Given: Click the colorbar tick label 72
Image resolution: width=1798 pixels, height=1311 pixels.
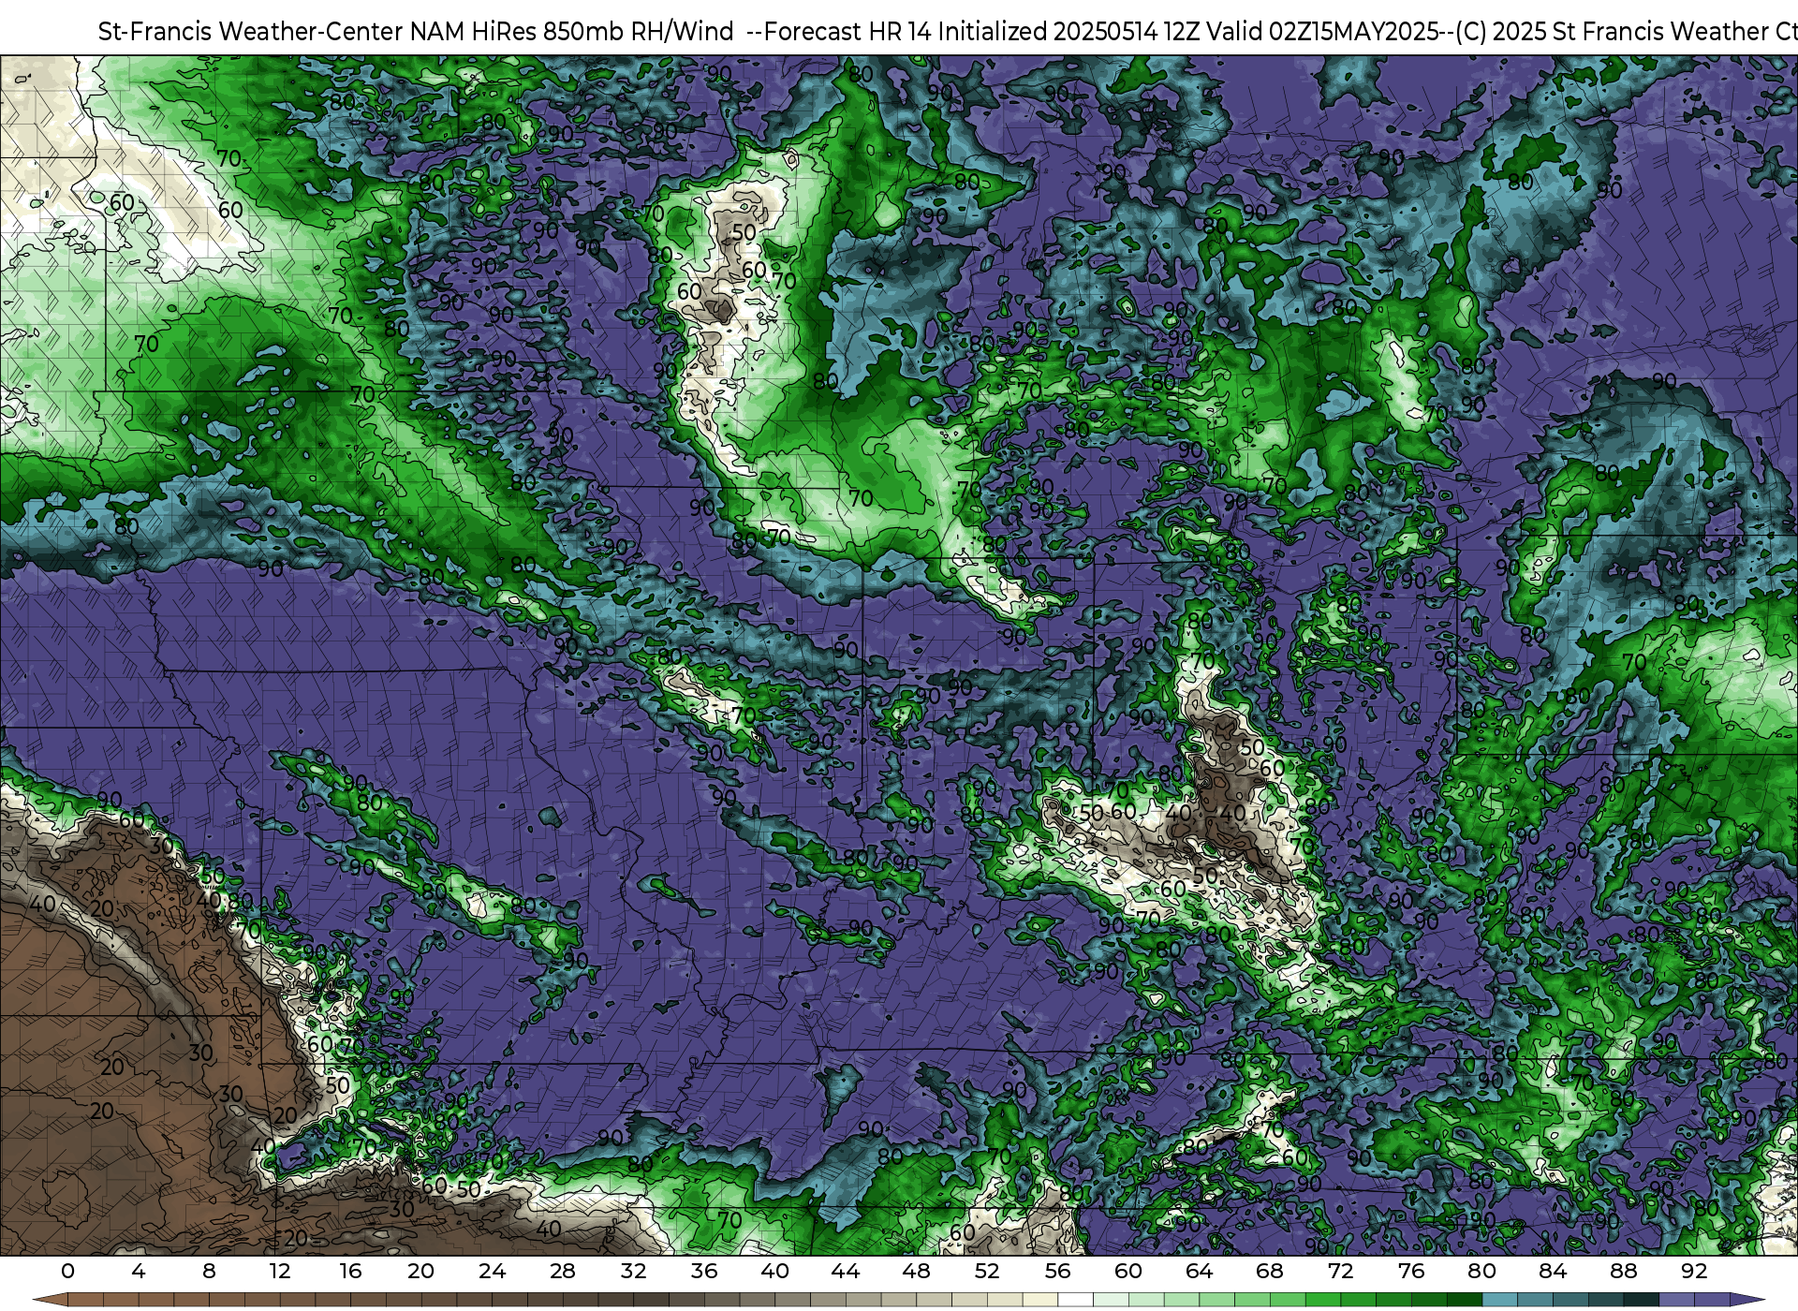Looking at the screenshot, I should tap(1340, 1272).
